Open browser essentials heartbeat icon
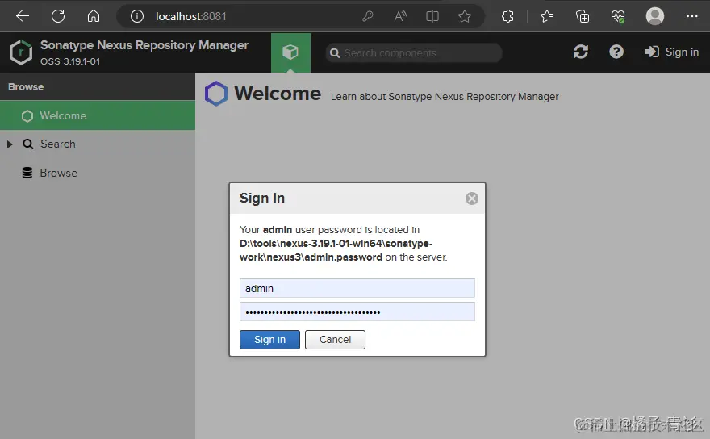The height and width of the screenshot is (439, 710). pyautogui.click(x=618, y=16)
